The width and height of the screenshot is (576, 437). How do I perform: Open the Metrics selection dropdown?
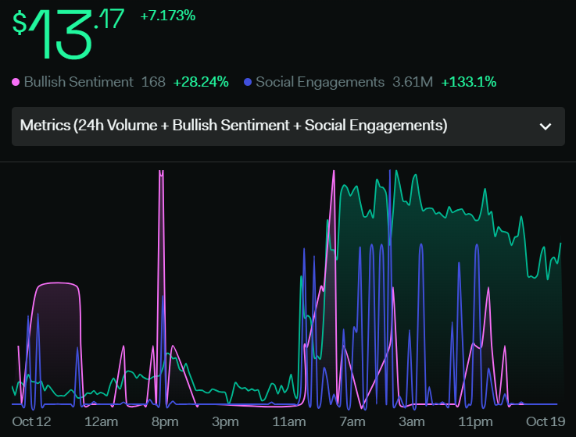point(288,126)
